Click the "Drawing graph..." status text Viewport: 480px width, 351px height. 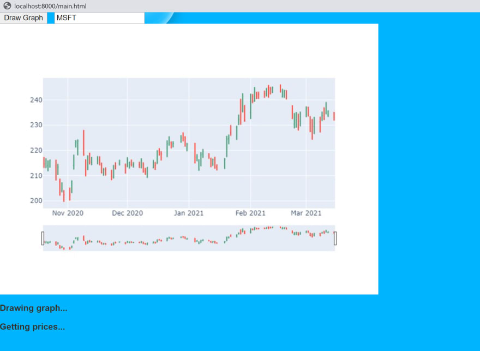click(x=34, y=308)
